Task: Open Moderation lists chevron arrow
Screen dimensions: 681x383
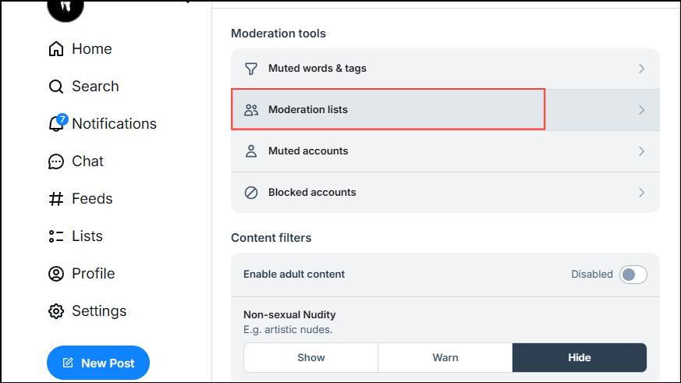Action: click(x=641, y=110)
